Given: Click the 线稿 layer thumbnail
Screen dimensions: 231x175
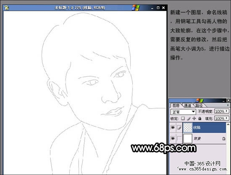Looking at the screenshot, I should click(188, 128).
